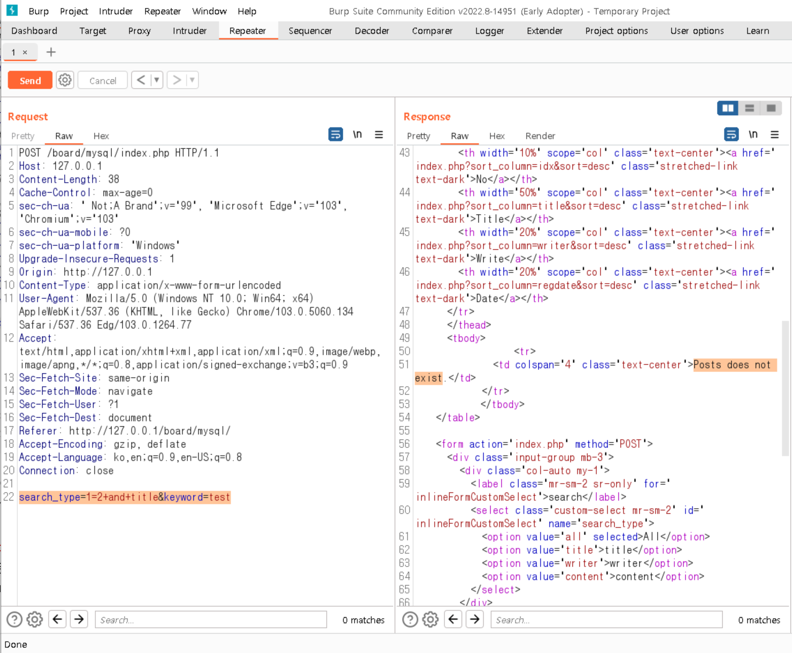The width and height of the screenshot is (792, 653).
Task: Click the Referer header line
Action: click(x=124, y=431)
